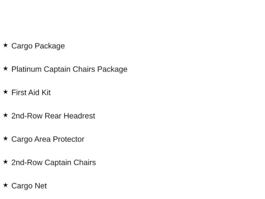Click the First Aid Kit text
Image resolution: width=265 pixels, height=199 pixels.
point(31,93)
